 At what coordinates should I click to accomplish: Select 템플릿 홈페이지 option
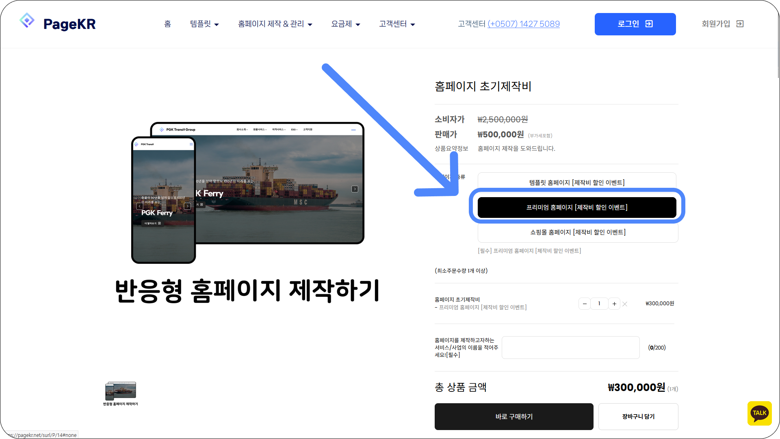[577, 183]
